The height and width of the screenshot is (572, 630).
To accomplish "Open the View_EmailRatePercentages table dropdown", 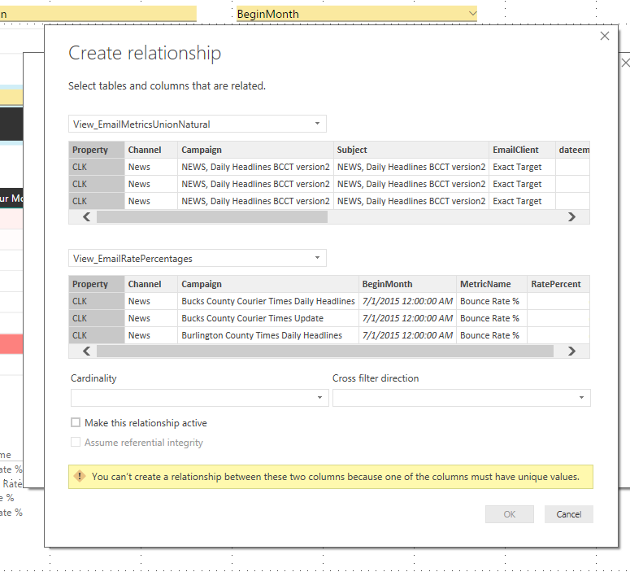I will pyautogui.click(x=198, y=258).
